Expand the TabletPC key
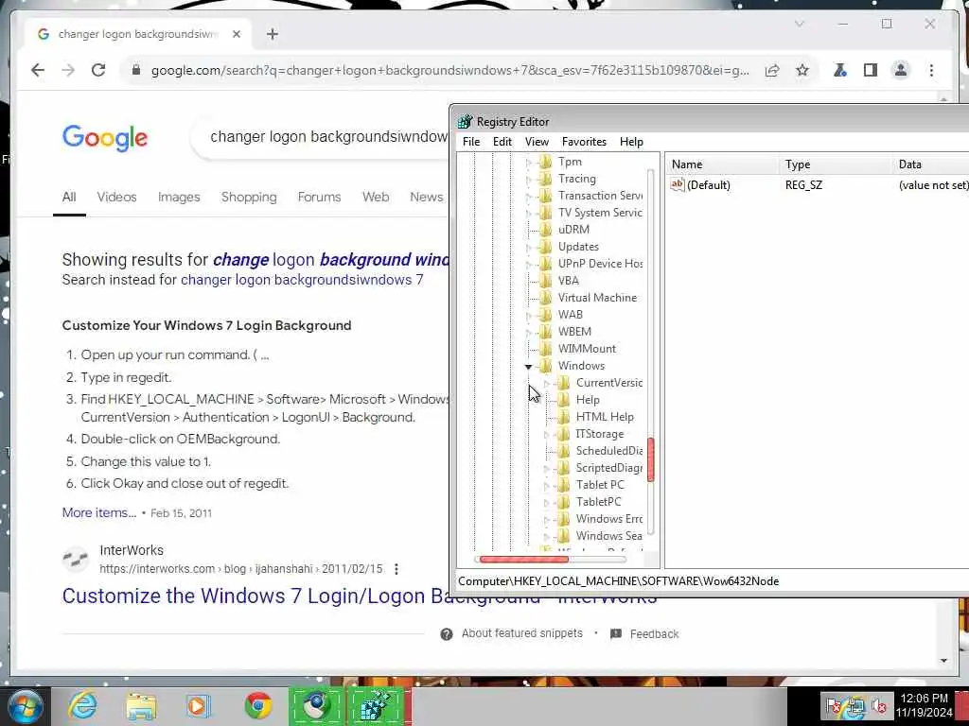The image size is (969, 726). click(x=546, y=503)
